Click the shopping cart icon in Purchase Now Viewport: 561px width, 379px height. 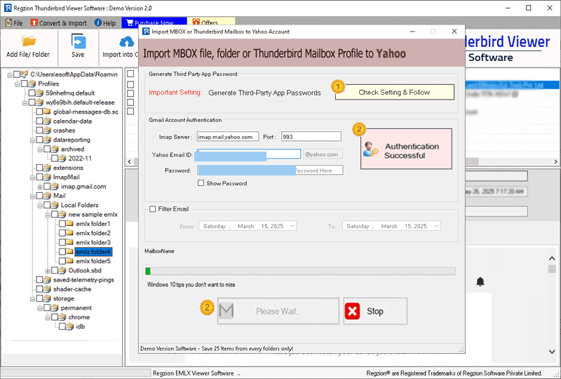point(130,22)
